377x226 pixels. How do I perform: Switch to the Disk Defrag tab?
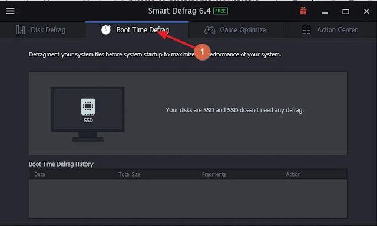[x=42, y=30]
